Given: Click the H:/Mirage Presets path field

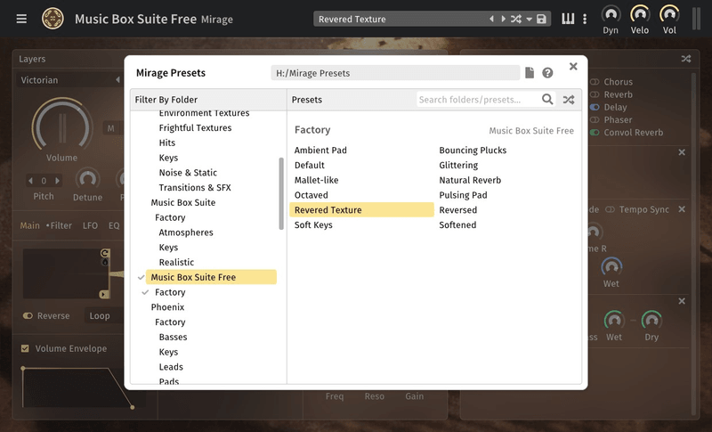Looking at the screenshot, I should tap(395, 73).
